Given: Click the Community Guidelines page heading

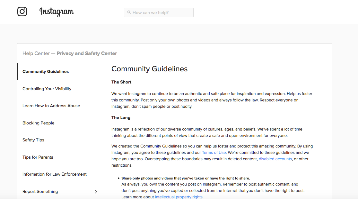Looking at the screenshot, I should 150,69.
